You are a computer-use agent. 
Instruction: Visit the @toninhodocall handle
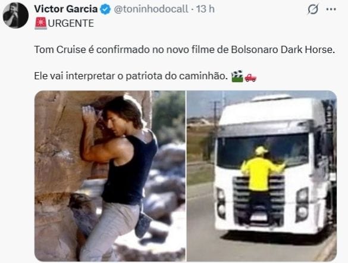click(151, 9)
